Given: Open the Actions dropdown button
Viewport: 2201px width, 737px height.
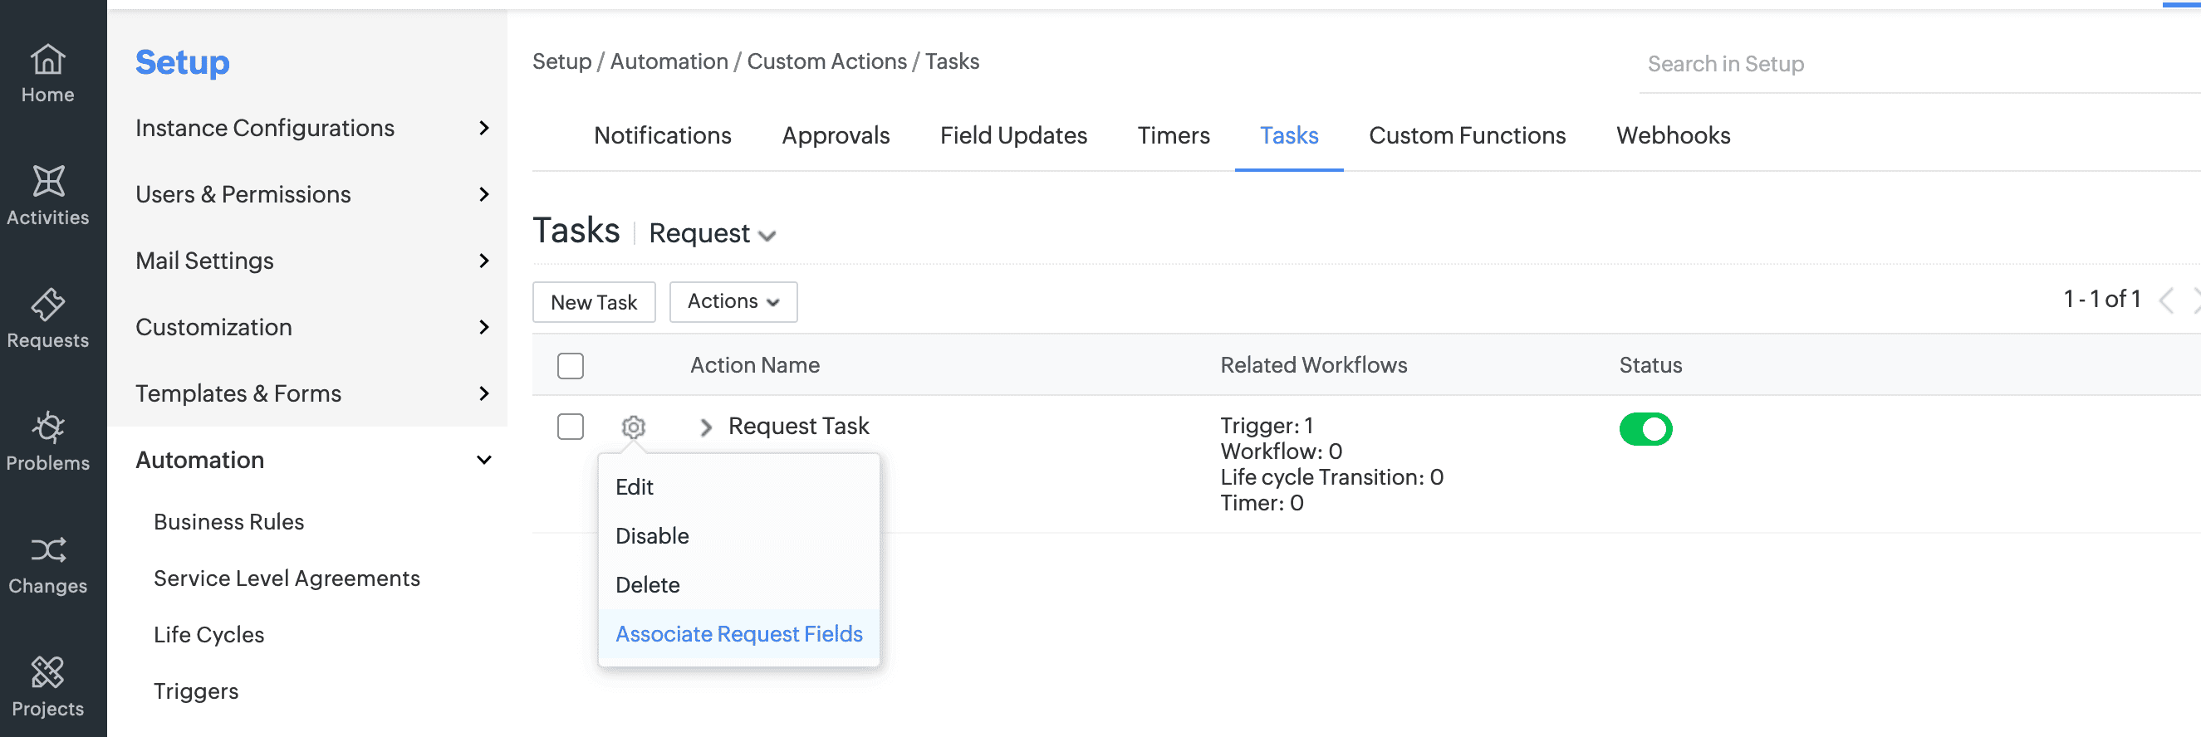Looking at the screenshot, I should tap(733, 302).
